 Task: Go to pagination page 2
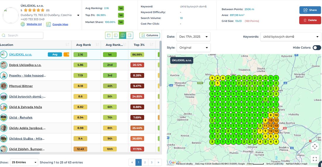(x=145, y=162)
